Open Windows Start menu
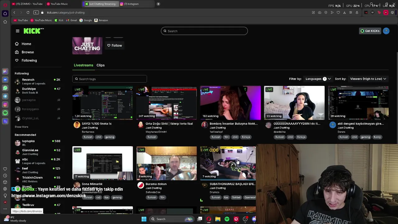The height and width of the screenshot is (224, 398). [144, 219]
